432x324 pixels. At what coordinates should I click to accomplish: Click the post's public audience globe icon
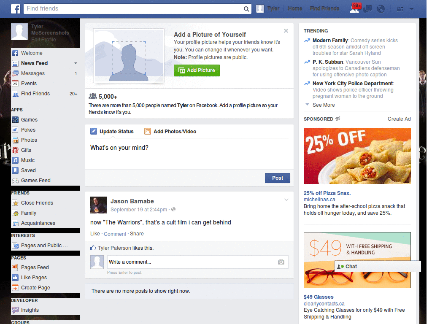[173, 209]
